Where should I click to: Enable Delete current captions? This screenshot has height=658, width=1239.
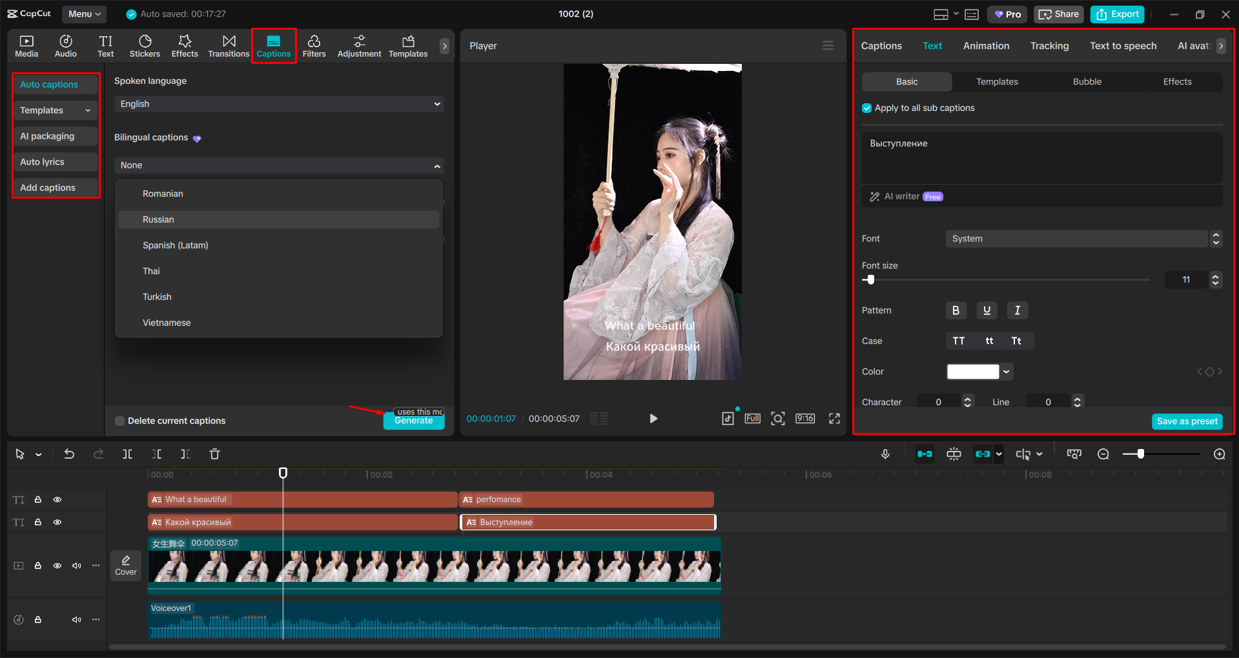tap(119, 421)
